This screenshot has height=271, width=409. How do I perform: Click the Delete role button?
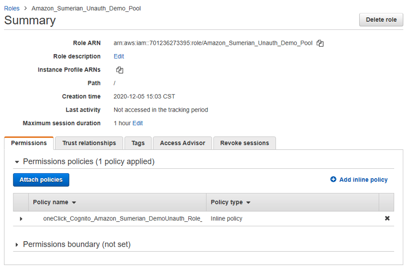coord(381,19)
